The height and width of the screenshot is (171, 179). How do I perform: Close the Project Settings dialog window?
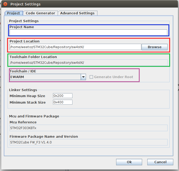click(x=5, y=4)
